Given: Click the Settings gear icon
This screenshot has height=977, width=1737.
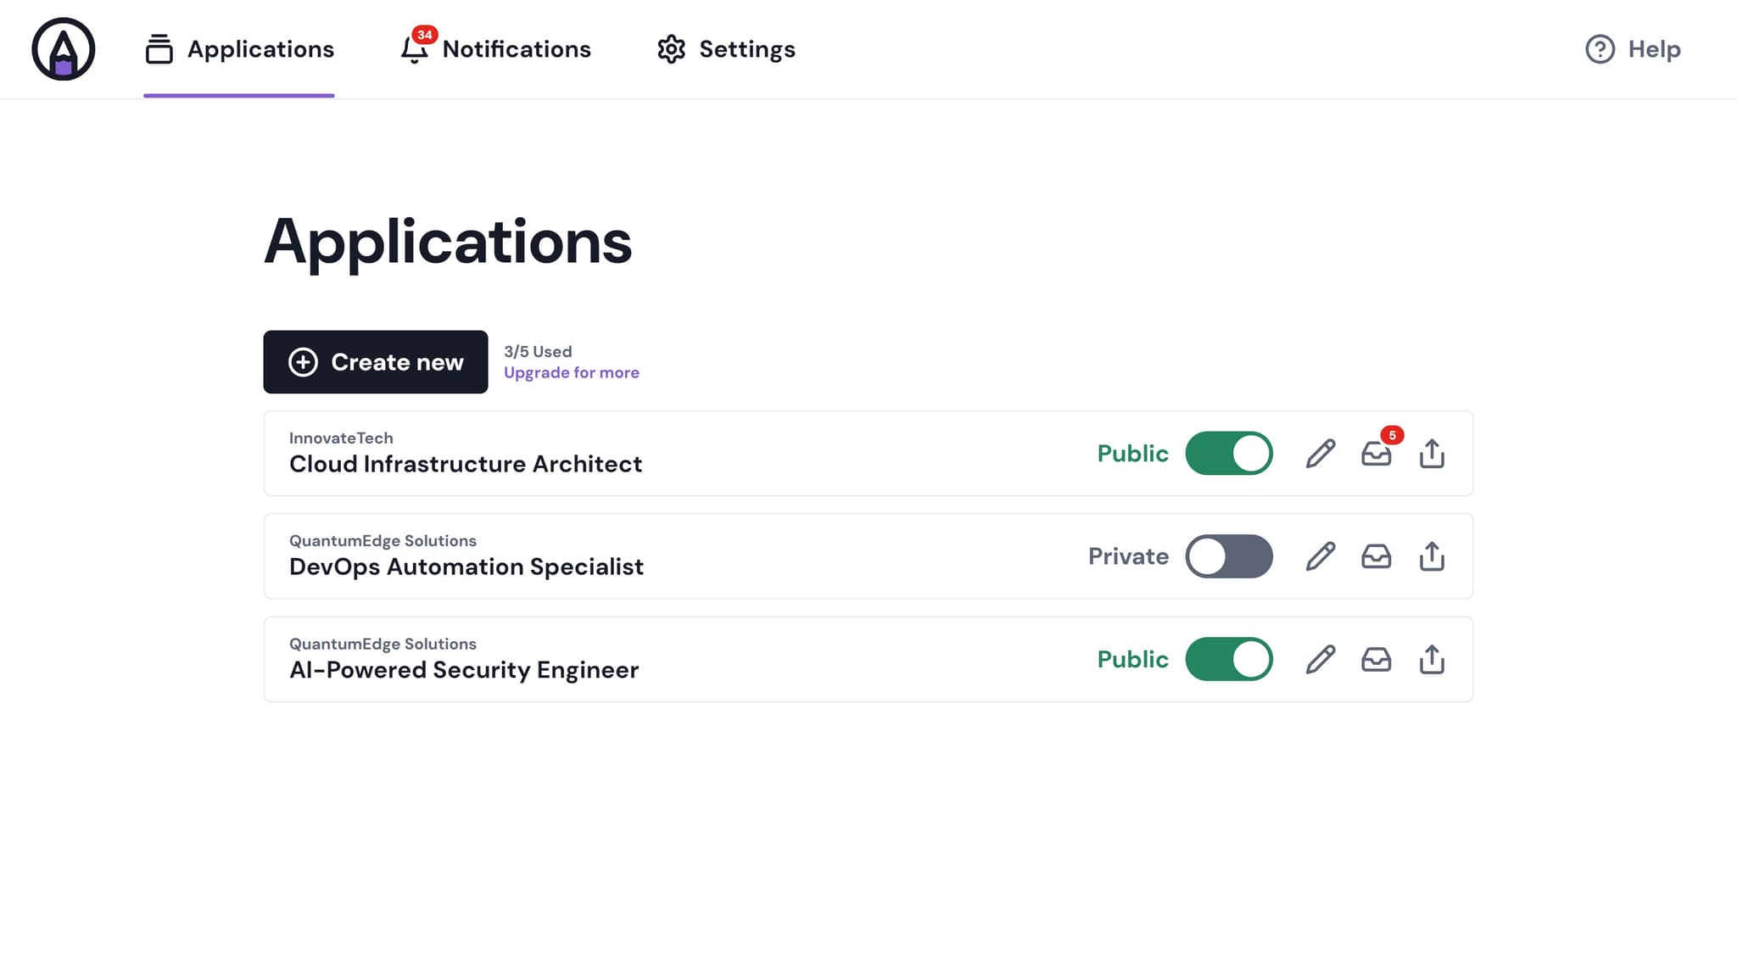Looking at the screenshot, I should click(x=671, y=49).
